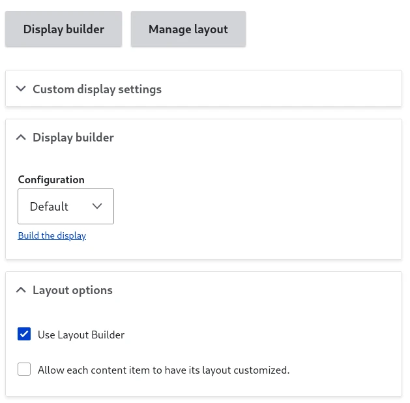This screenshot has height=403, width=410.
Task: Collapse the Layout options panel heading
Action: (x=73, y=290)
